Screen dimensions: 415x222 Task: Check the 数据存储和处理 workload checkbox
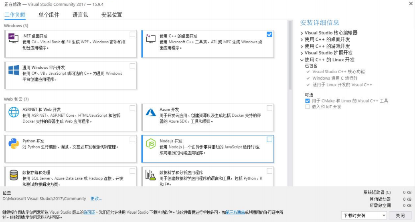tap(132, 171)
